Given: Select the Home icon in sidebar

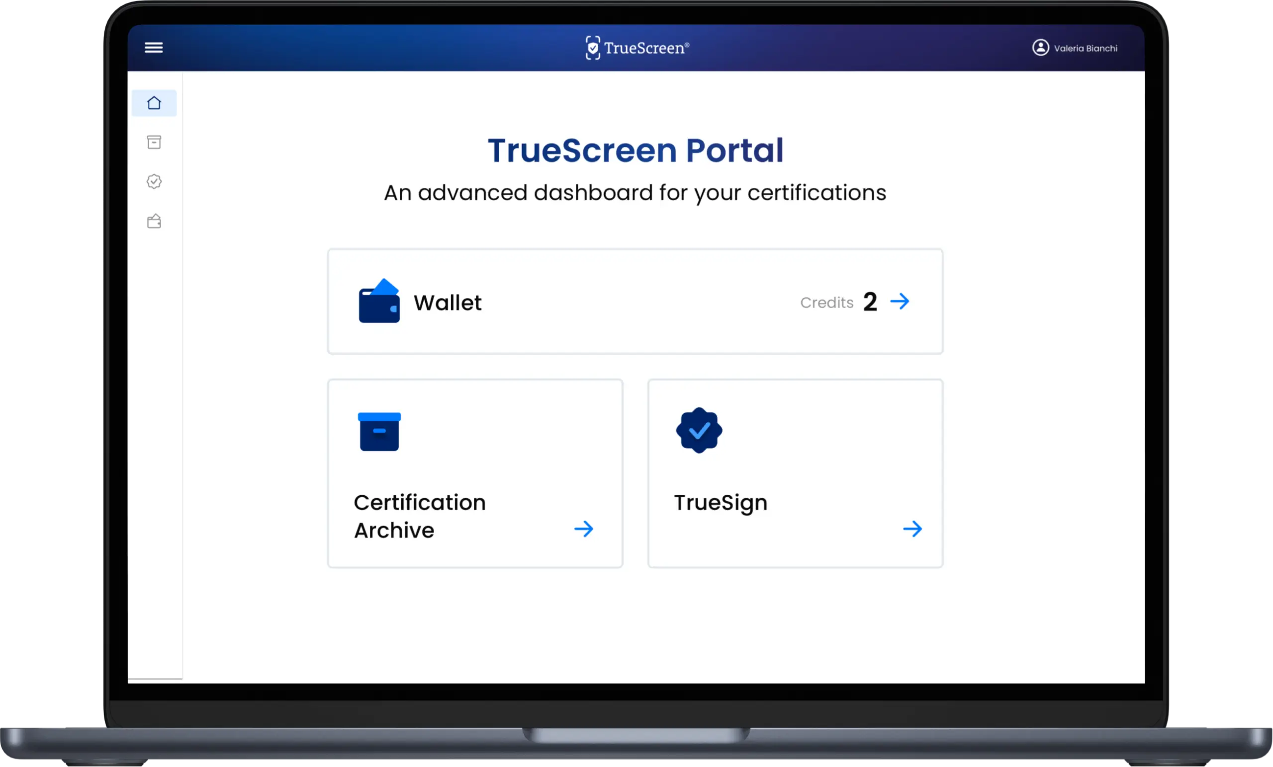Looking at the screenshot, I should (x=154, y=103).
